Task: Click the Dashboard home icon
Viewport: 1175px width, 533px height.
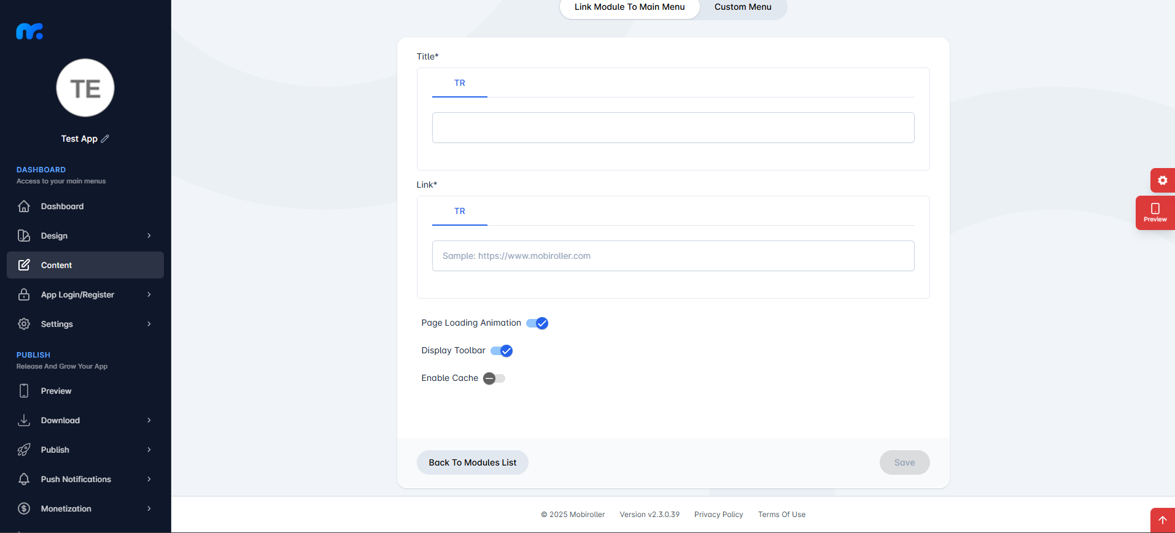Action: click(24, 206)
